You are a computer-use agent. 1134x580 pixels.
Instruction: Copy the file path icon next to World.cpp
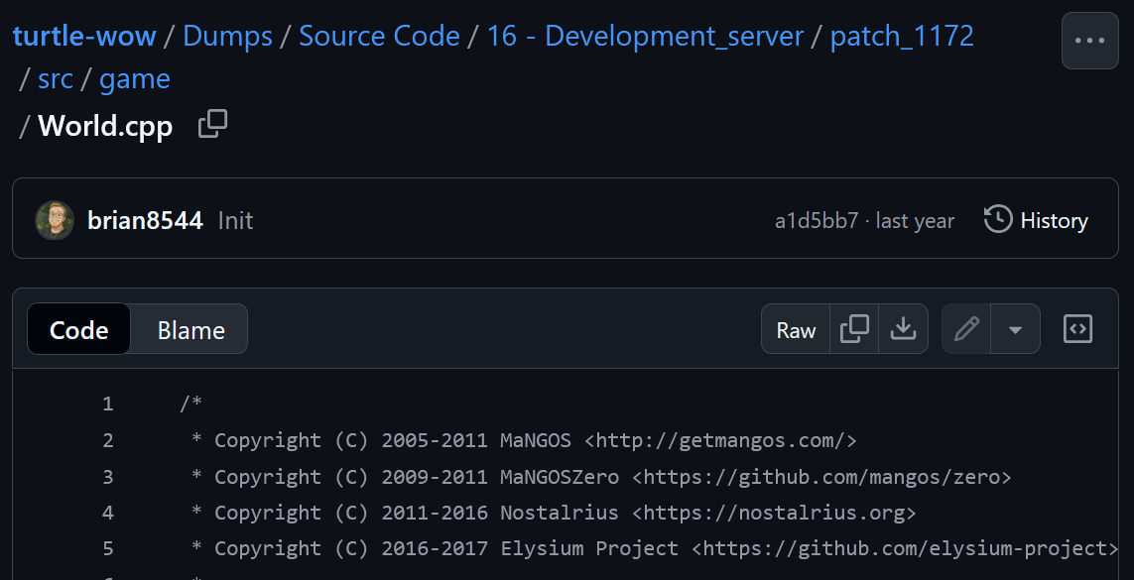click(212, 125)
